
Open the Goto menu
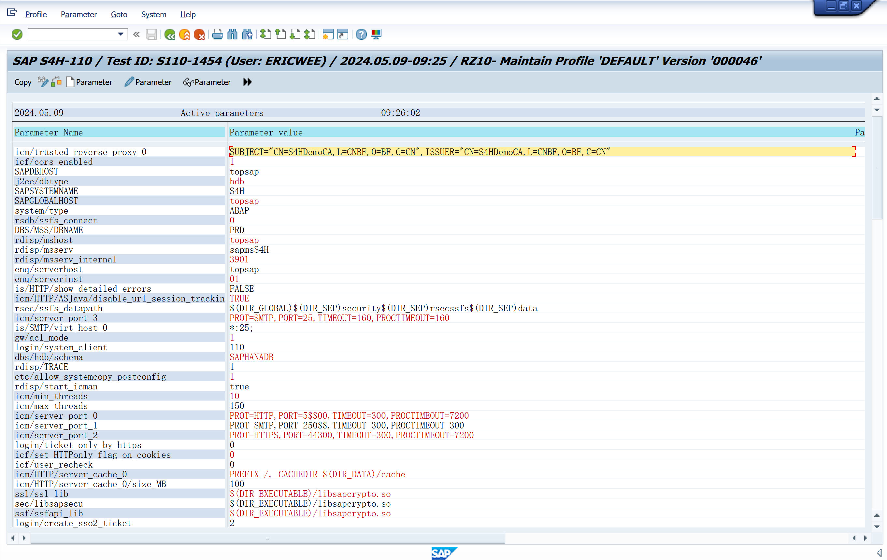click(119, 14)
